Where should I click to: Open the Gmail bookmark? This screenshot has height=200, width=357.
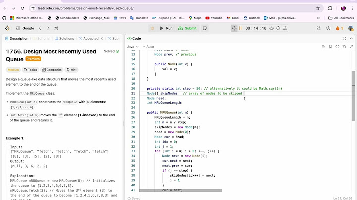pos(233,18)
